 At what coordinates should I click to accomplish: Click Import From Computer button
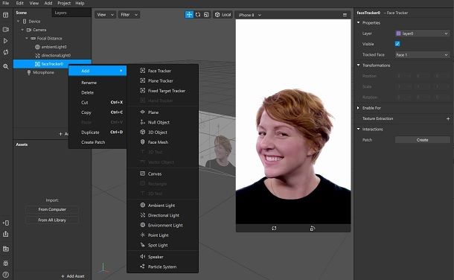click(x=52, y=209)
